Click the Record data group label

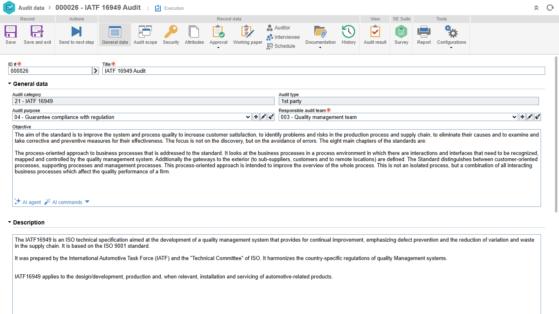point(229,19)
